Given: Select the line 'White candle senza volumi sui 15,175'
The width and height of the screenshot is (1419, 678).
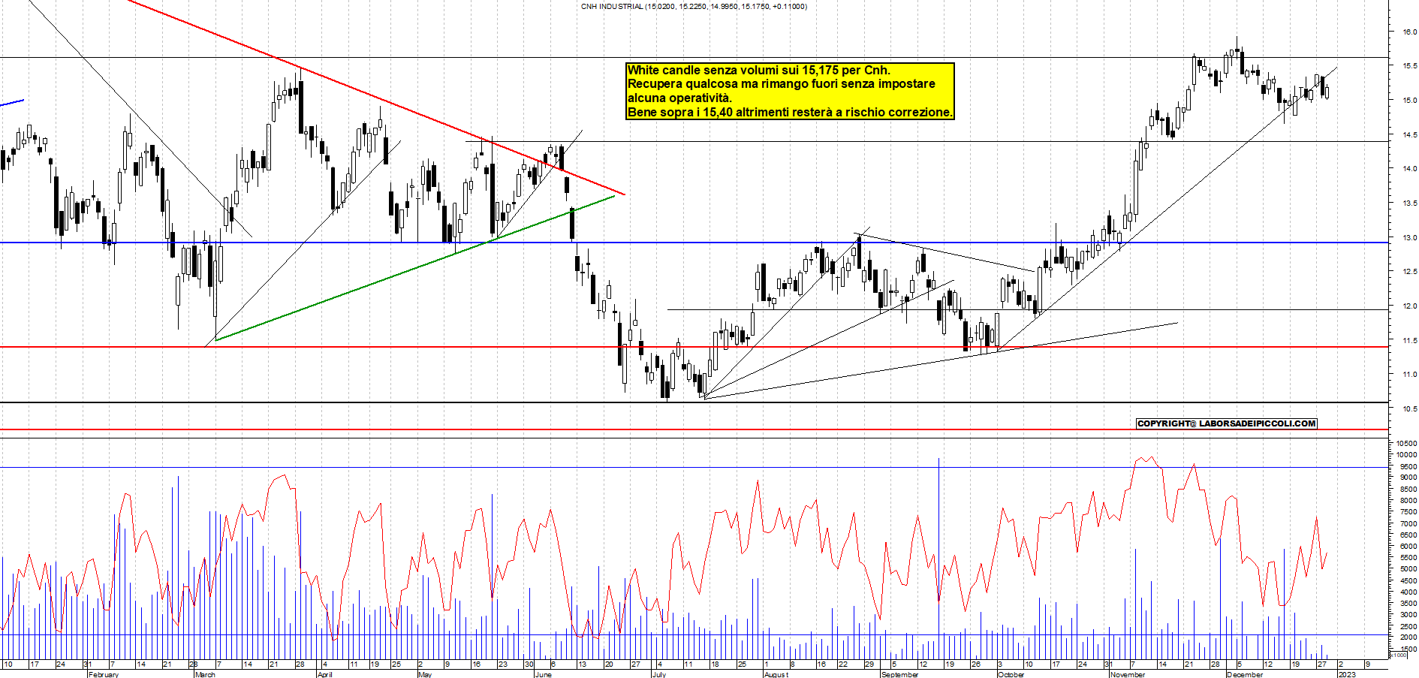Looking at the screenshot, I should 758,70.
